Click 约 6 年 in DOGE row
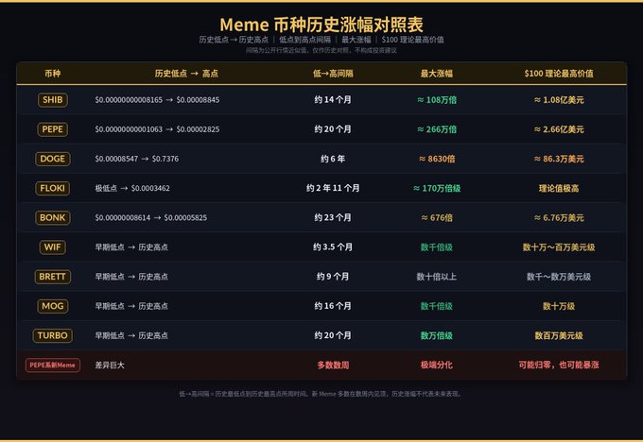Viewport: 643px width, 442px height. [333, 159]
